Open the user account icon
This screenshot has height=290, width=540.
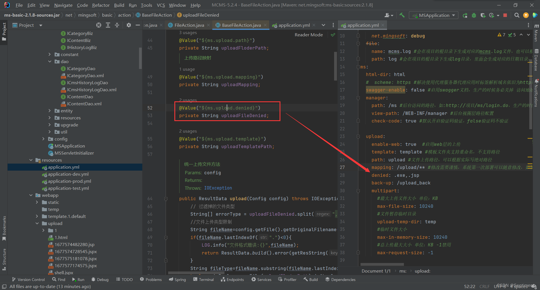(x=389, y=15)
